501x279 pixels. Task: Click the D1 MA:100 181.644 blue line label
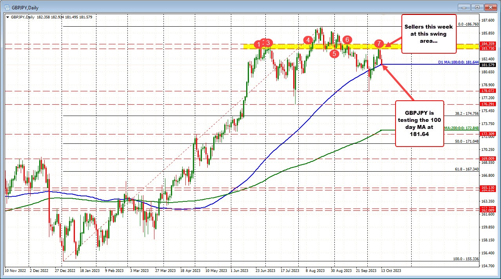click(x=457, y=62)
